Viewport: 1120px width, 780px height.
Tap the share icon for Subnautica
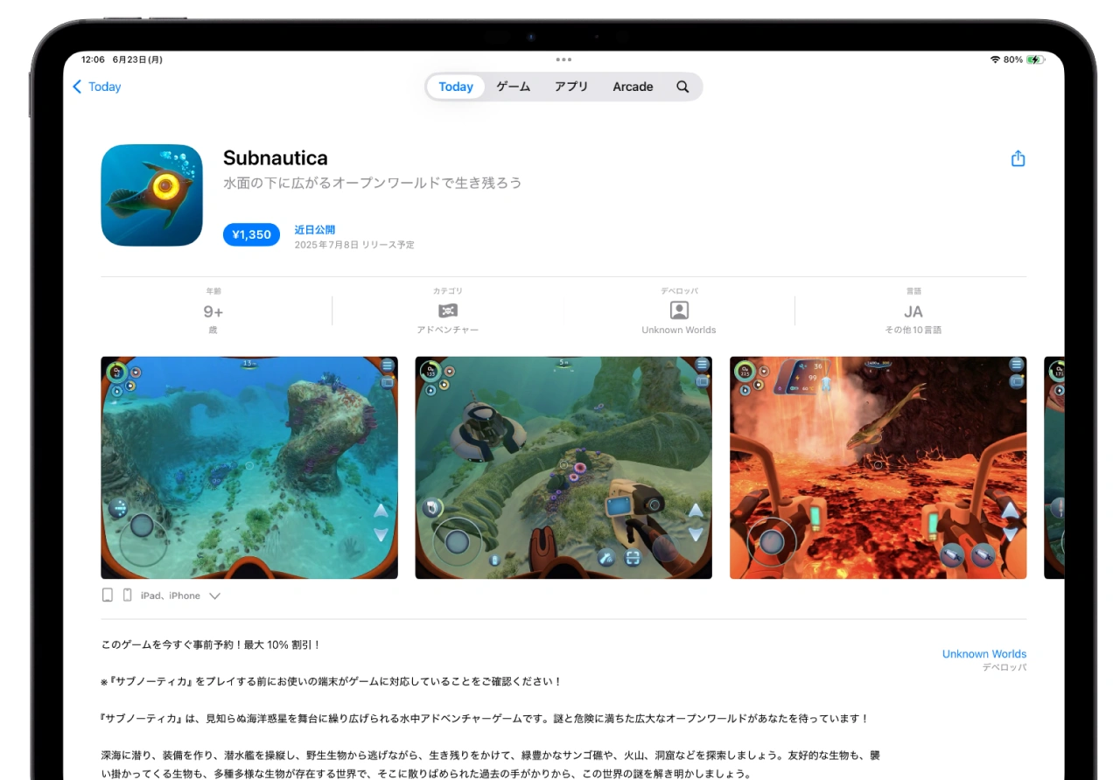click(x=1018, y=159)
